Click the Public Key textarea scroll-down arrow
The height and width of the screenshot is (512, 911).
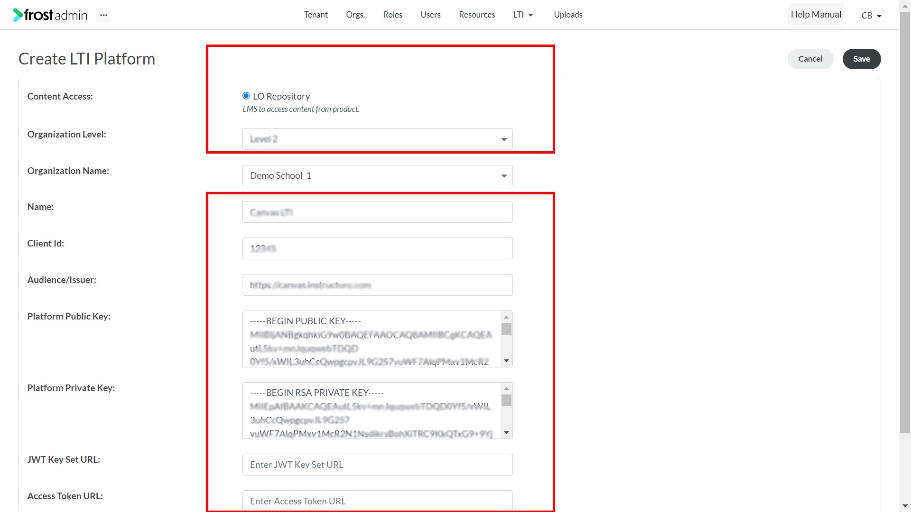506,361
